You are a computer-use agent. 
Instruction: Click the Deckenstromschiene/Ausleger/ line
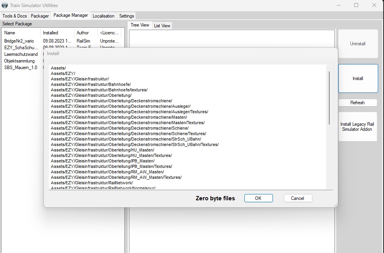click(x=121, y=106)
